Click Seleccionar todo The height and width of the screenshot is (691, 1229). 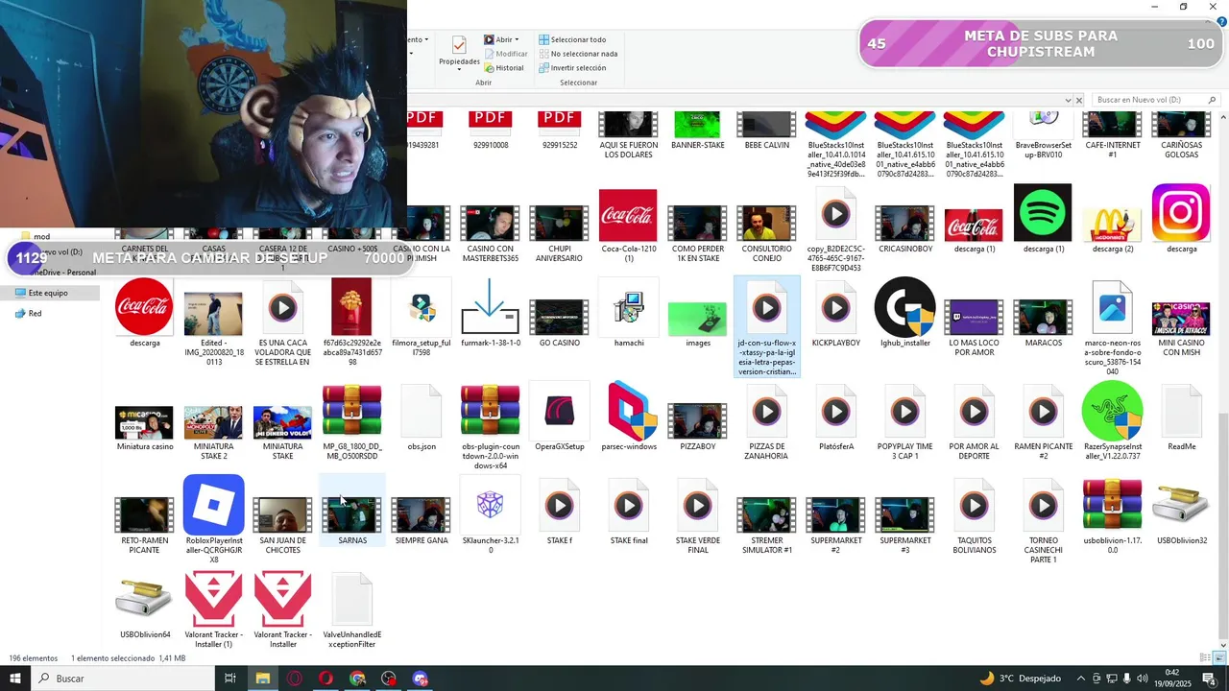pyautogui.click(x=572, y=39)
